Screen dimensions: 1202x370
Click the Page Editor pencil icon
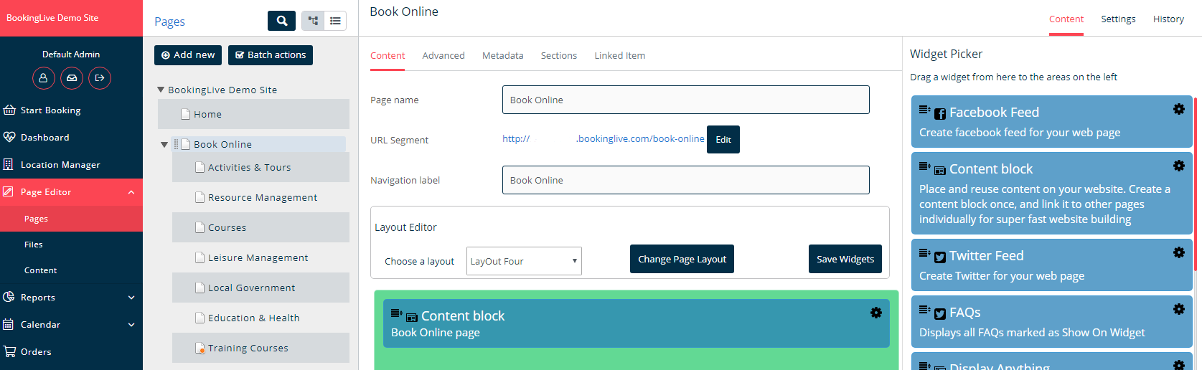click(8, 191)
